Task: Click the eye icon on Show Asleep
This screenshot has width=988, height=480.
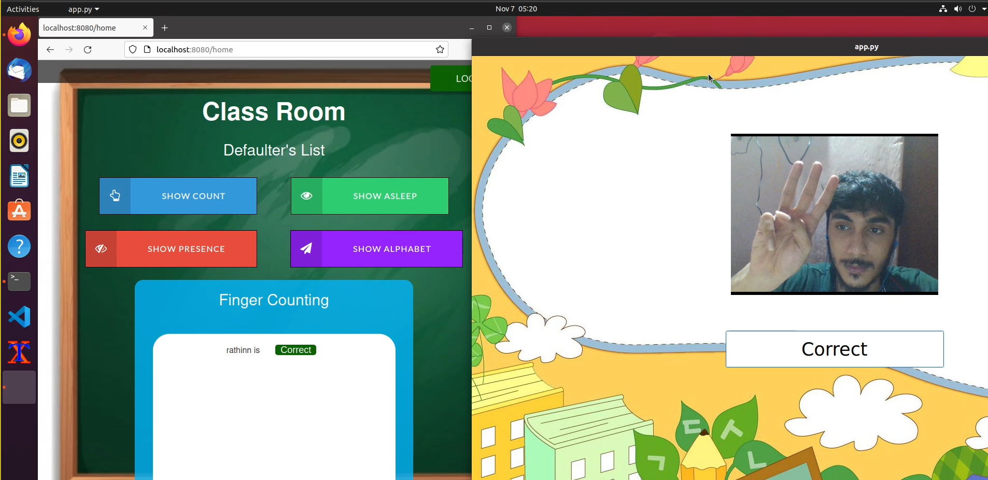Action: coord(306,196)
